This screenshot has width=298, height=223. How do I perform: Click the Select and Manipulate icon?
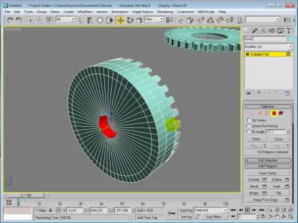pyautogui.click(x=181, y=20)
